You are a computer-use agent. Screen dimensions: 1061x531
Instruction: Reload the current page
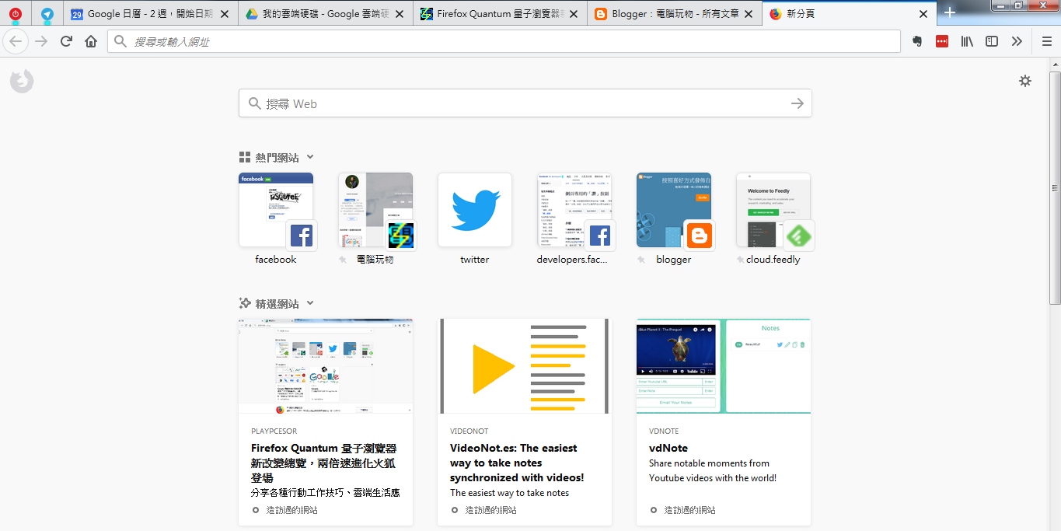click(x=66, y=41)
